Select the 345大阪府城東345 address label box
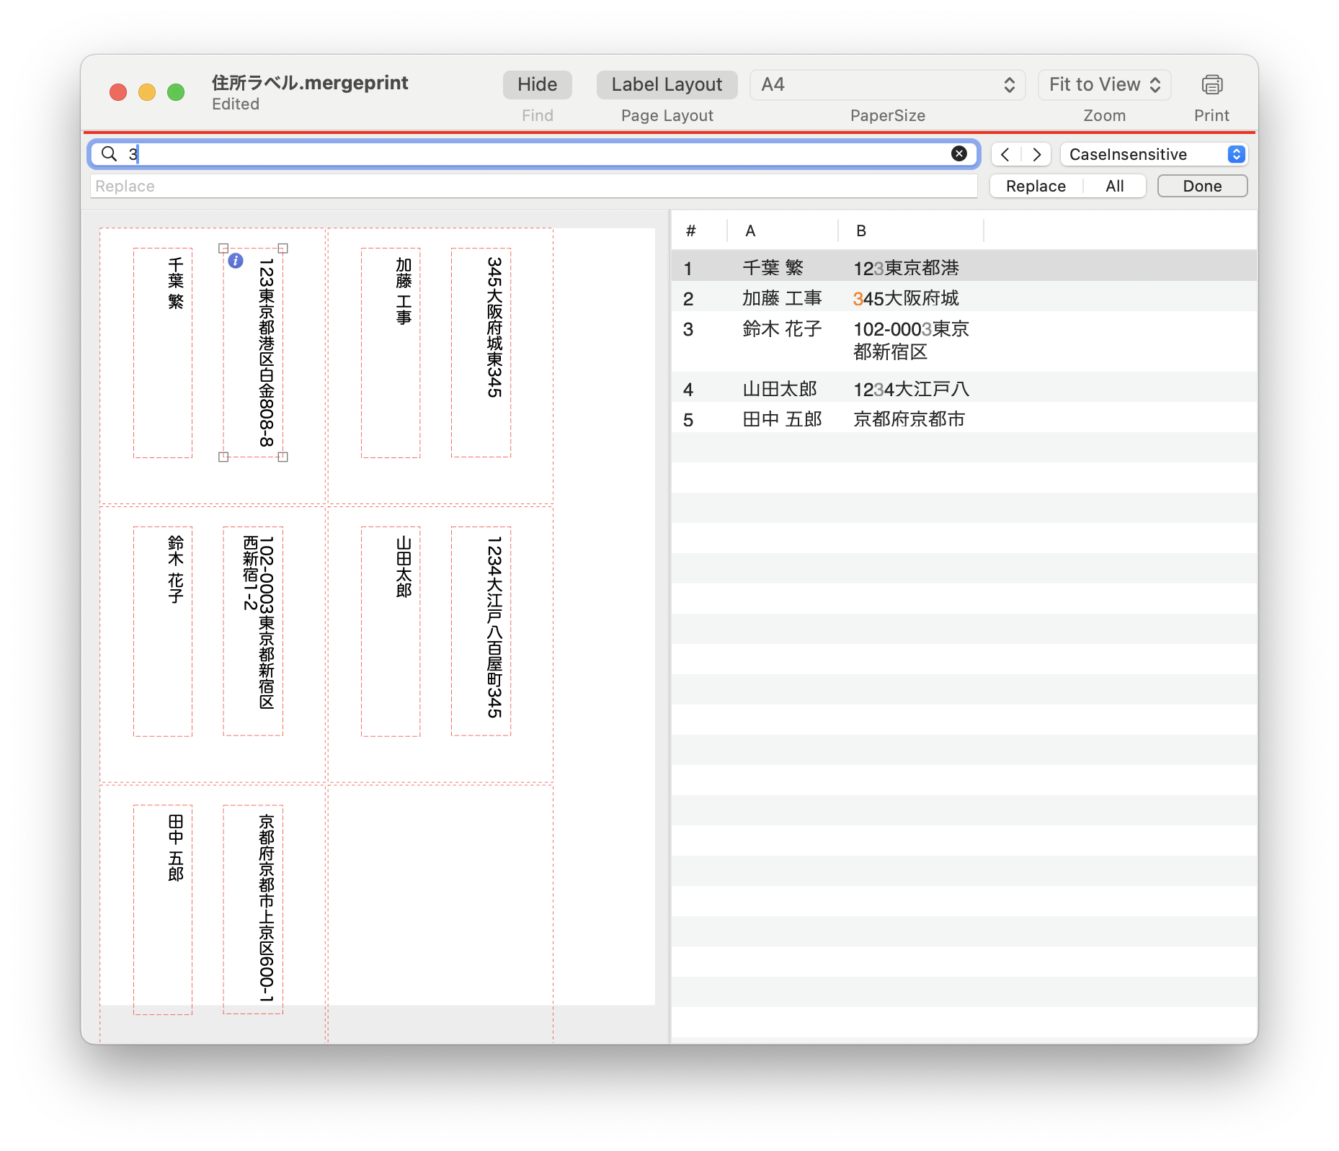The height and width of the screenshot is (1151, 1339). click(481, 353)
